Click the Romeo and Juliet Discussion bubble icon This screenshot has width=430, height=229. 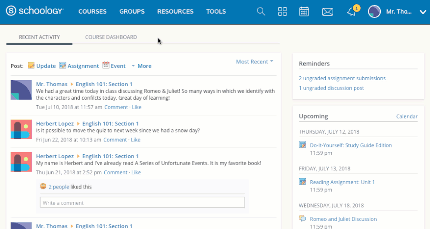(x=302, y=218)
